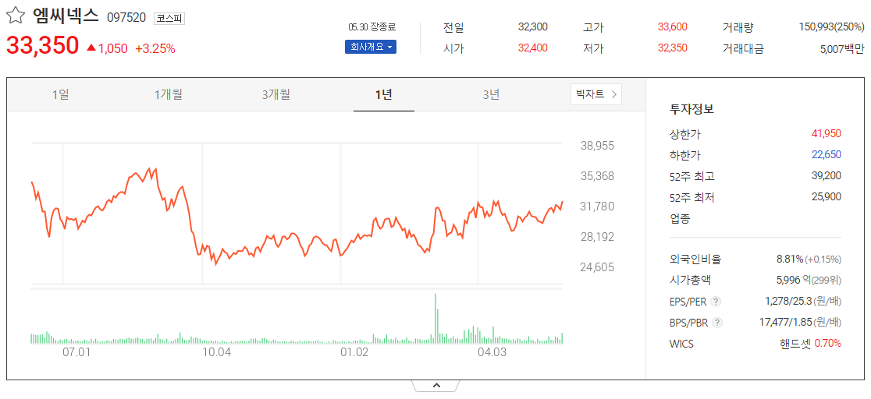
Task: Switch chart to 1개월 tab
Action: coord(169,95)
